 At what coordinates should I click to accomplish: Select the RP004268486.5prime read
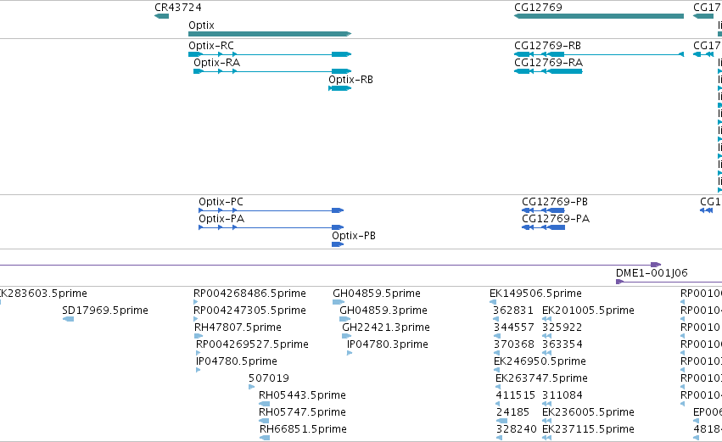(196, 302)
